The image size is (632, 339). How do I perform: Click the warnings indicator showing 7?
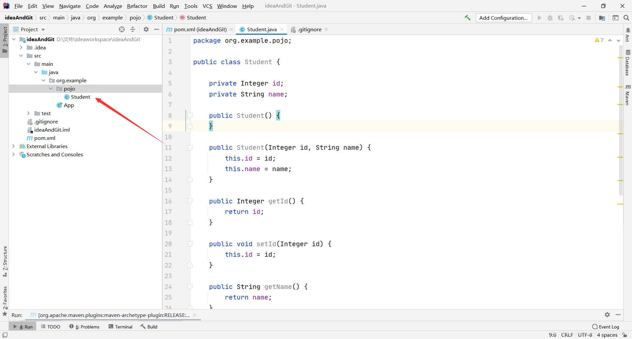click(x=599, y=40)
